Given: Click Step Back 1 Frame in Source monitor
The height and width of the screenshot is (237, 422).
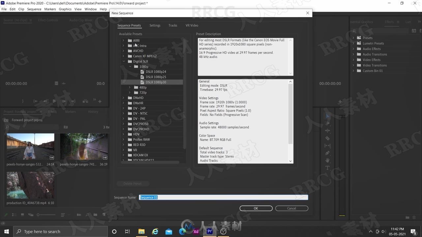Looking at the screenshot, I should (45, 101).
